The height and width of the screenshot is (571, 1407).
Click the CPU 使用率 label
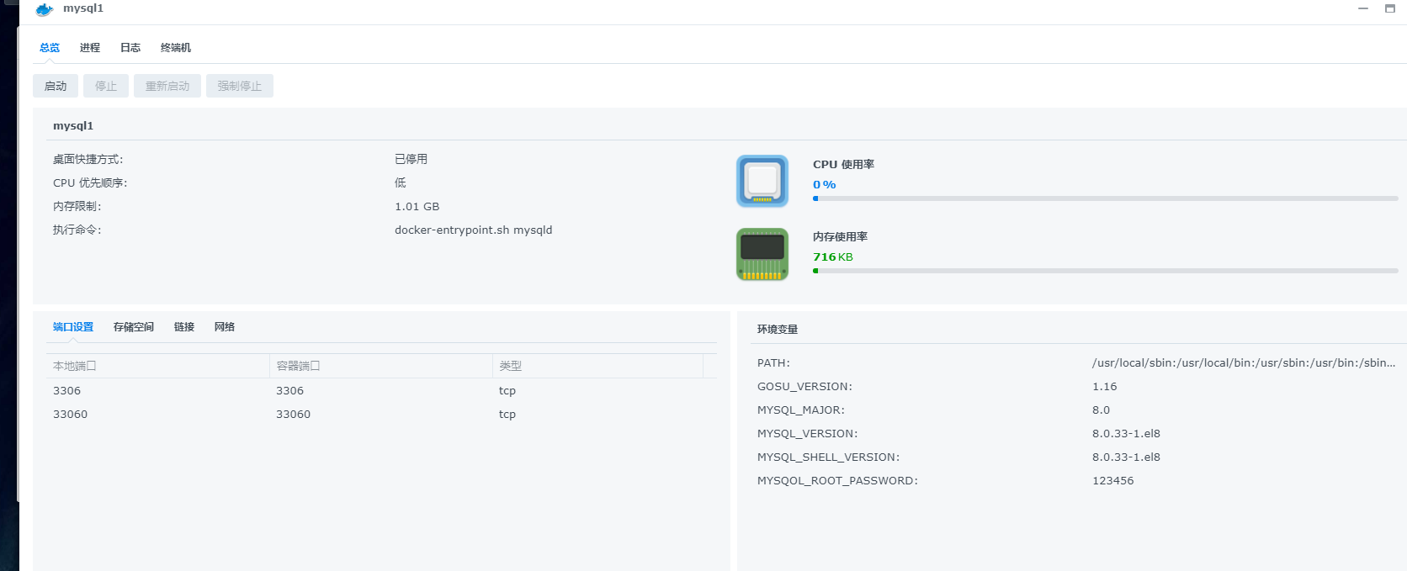coord(843,165)
